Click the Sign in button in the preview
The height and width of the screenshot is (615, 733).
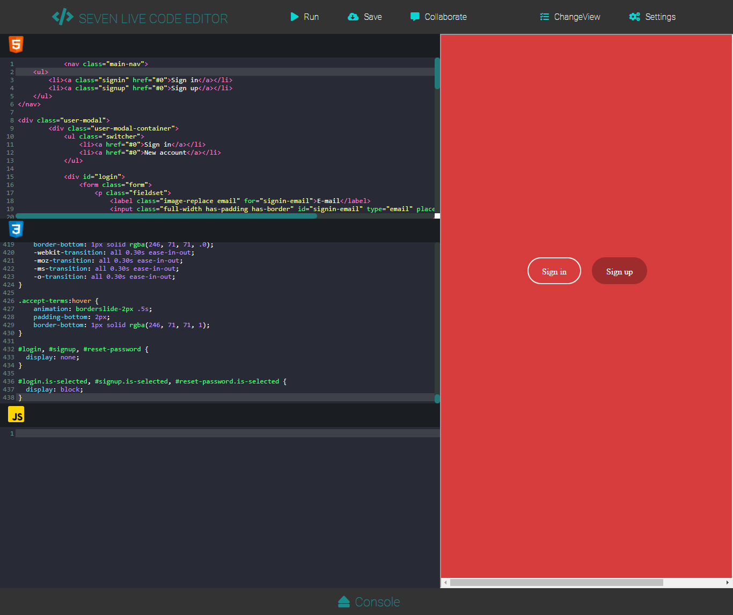pos(554,271)
